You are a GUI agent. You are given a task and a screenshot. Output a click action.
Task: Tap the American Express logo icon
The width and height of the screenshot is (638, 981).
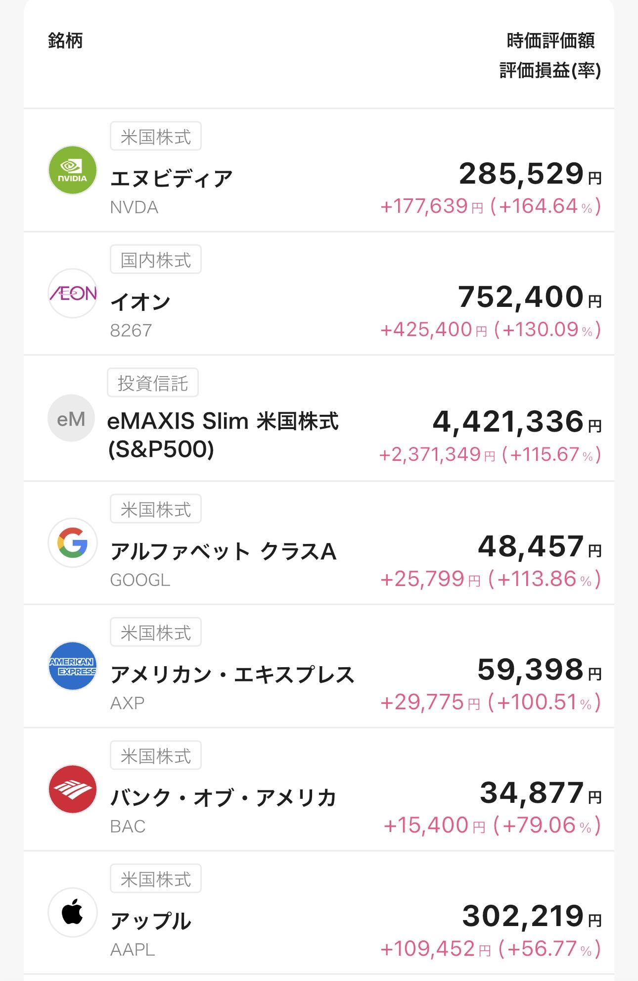(x=72, y=666)
